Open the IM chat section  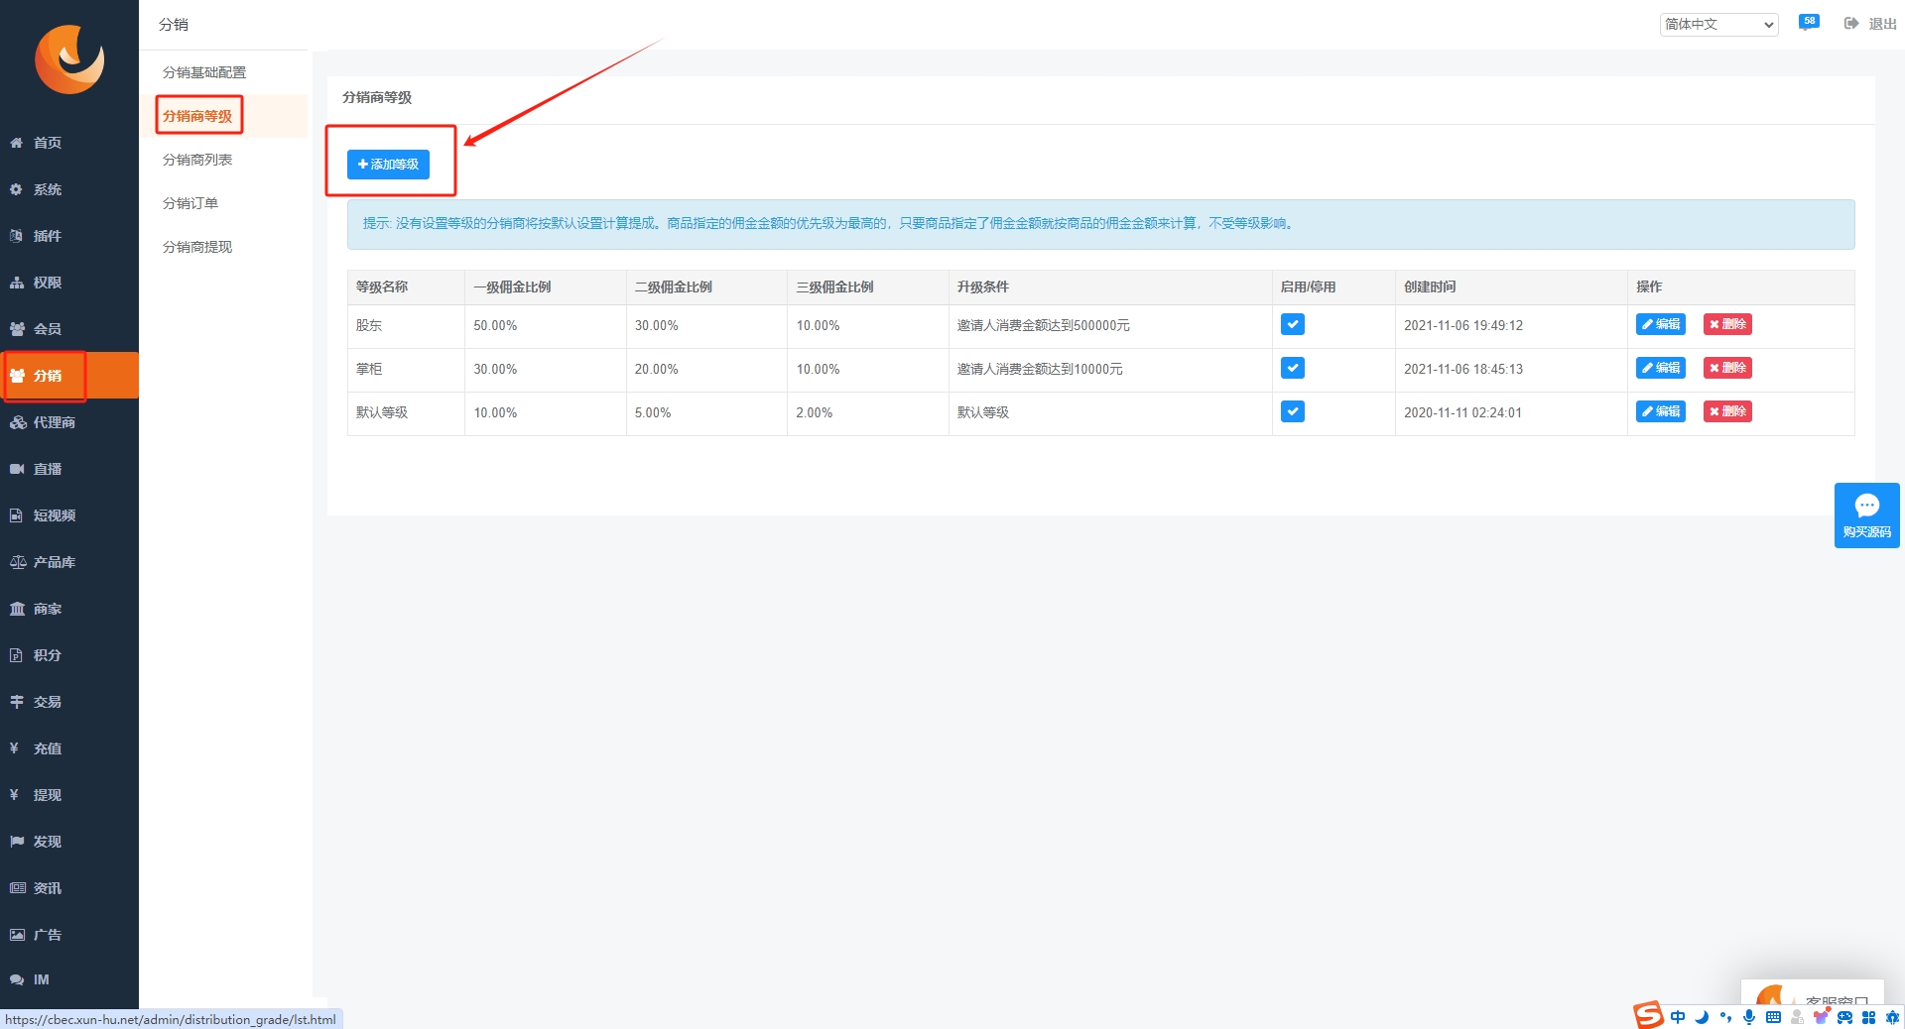coord(69,979)
